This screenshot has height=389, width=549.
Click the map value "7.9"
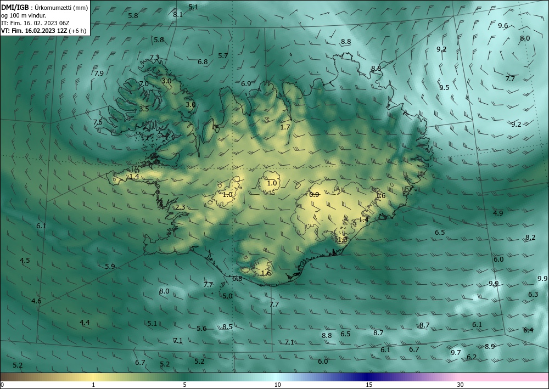pyautogui.click(x=99, y=74)
